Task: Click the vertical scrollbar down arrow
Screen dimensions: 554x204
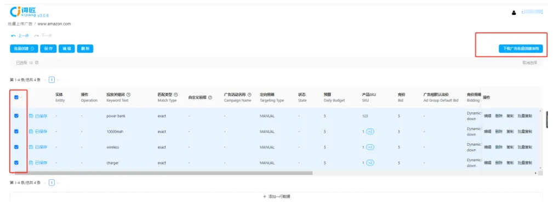Action: 540,168
